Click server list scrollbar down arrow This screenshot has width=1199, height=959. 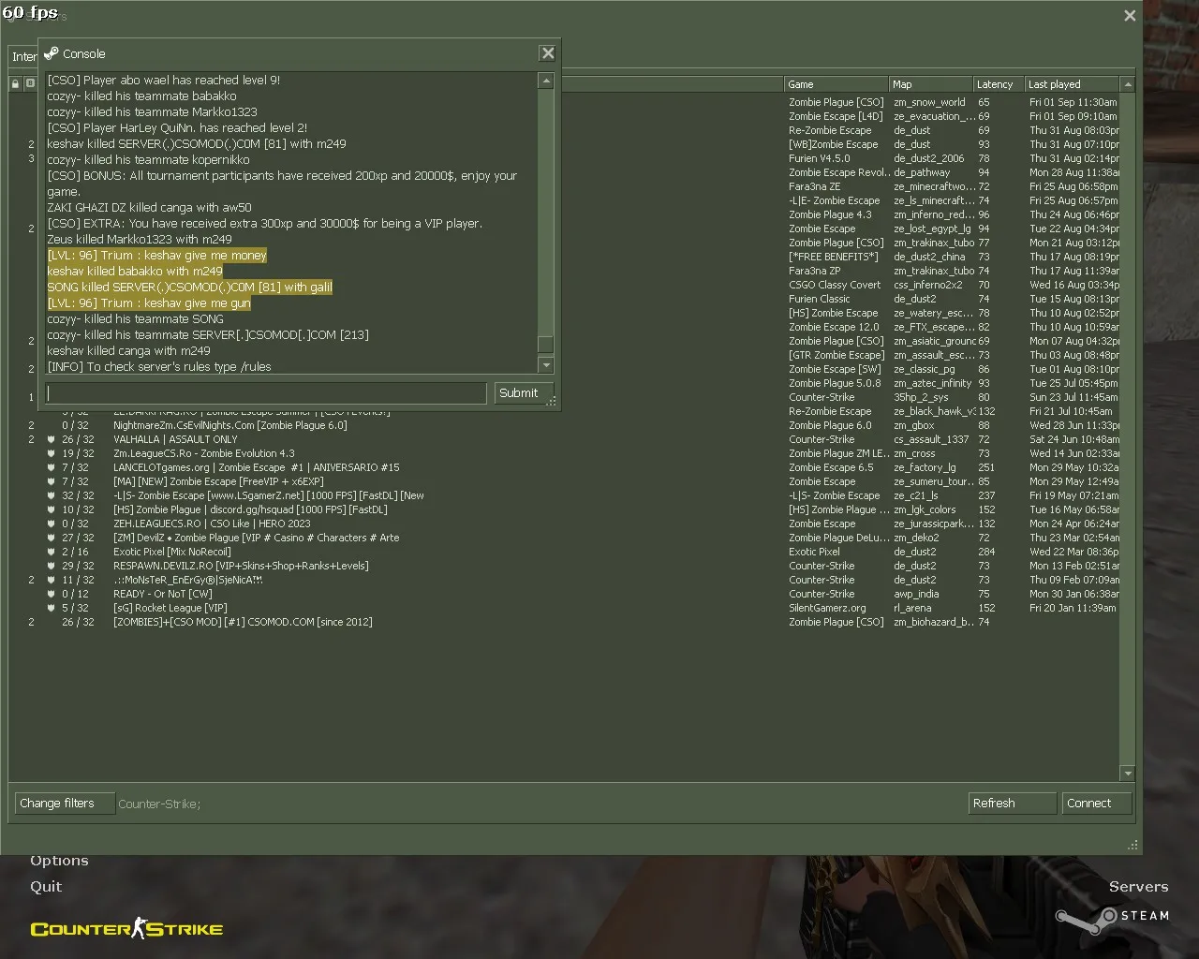1128,774
